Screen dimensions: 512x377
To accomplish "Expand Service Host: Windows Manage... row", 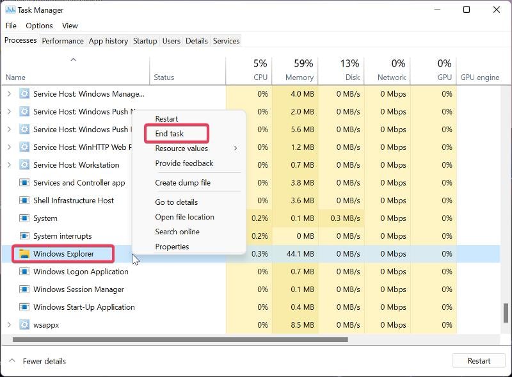I will [9, 93].
